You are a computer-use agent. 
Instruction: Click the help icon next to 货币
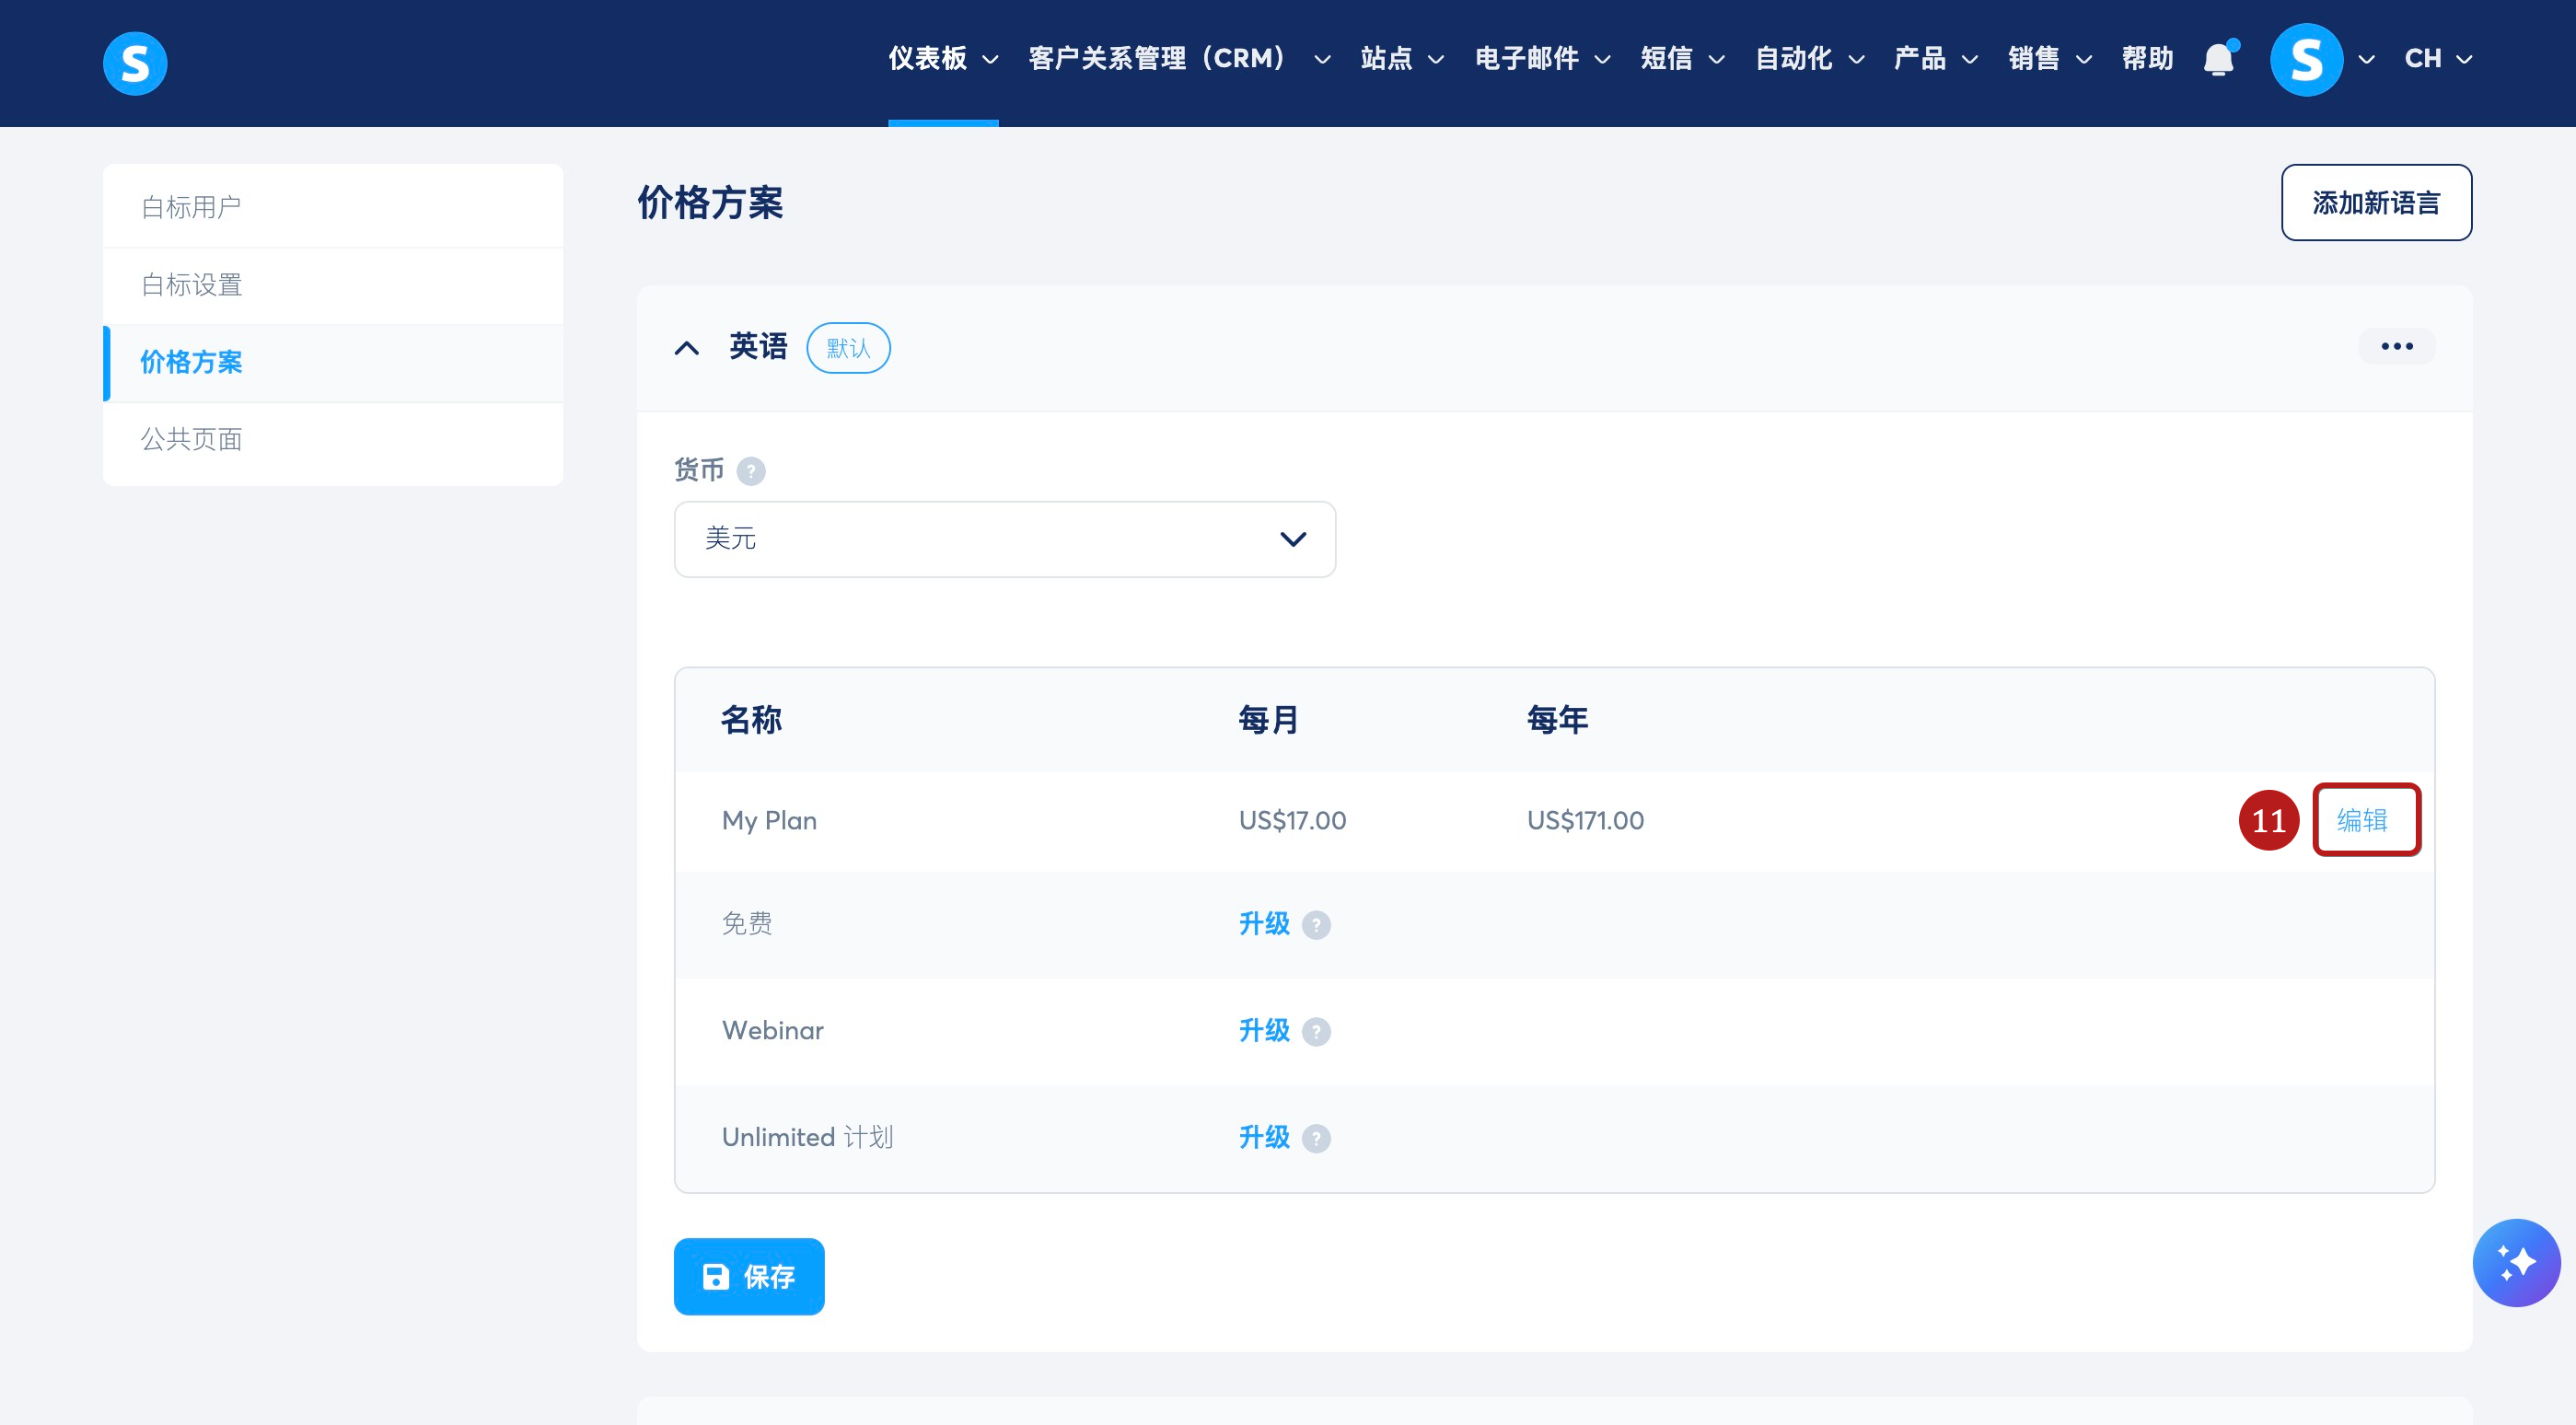(750, 471)
